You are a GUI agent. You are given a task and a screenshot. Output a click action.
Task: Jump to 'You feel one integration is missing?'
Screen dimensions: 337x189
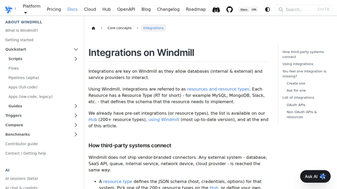304,74
